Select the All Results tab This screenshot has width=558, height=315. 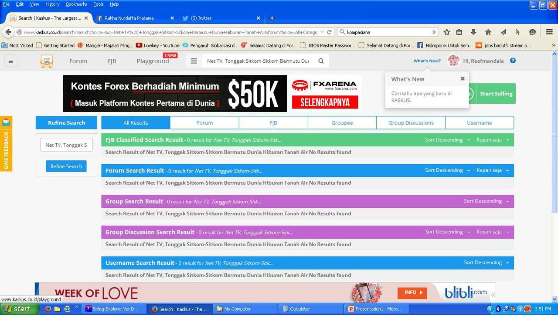(x=136, y=123)
